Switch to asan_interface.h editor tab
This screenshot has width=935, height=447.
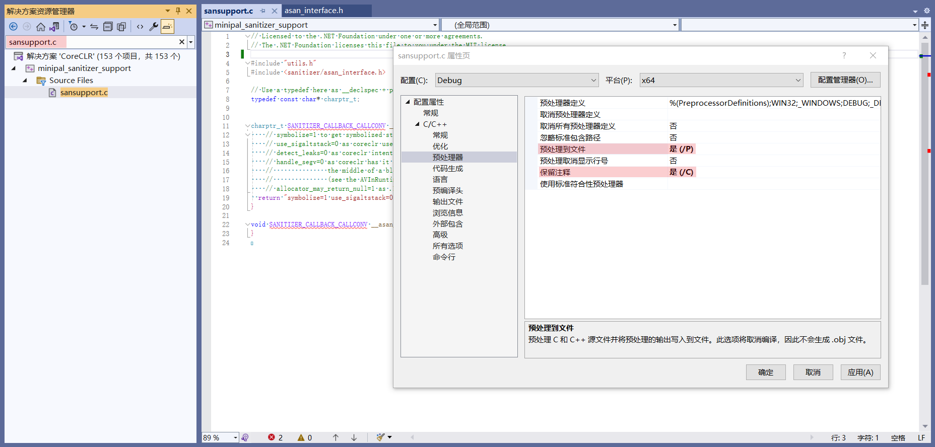[314, 10]
